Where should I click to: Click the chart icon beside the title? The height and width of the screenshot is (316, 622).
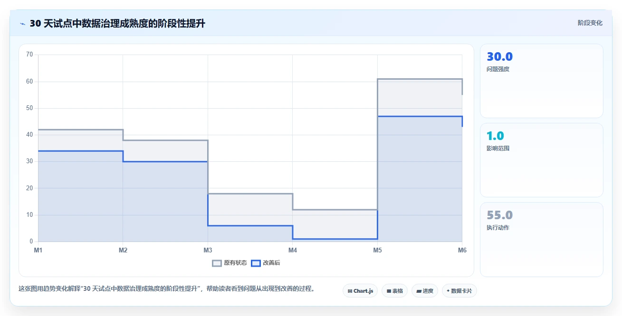point(22,24)
